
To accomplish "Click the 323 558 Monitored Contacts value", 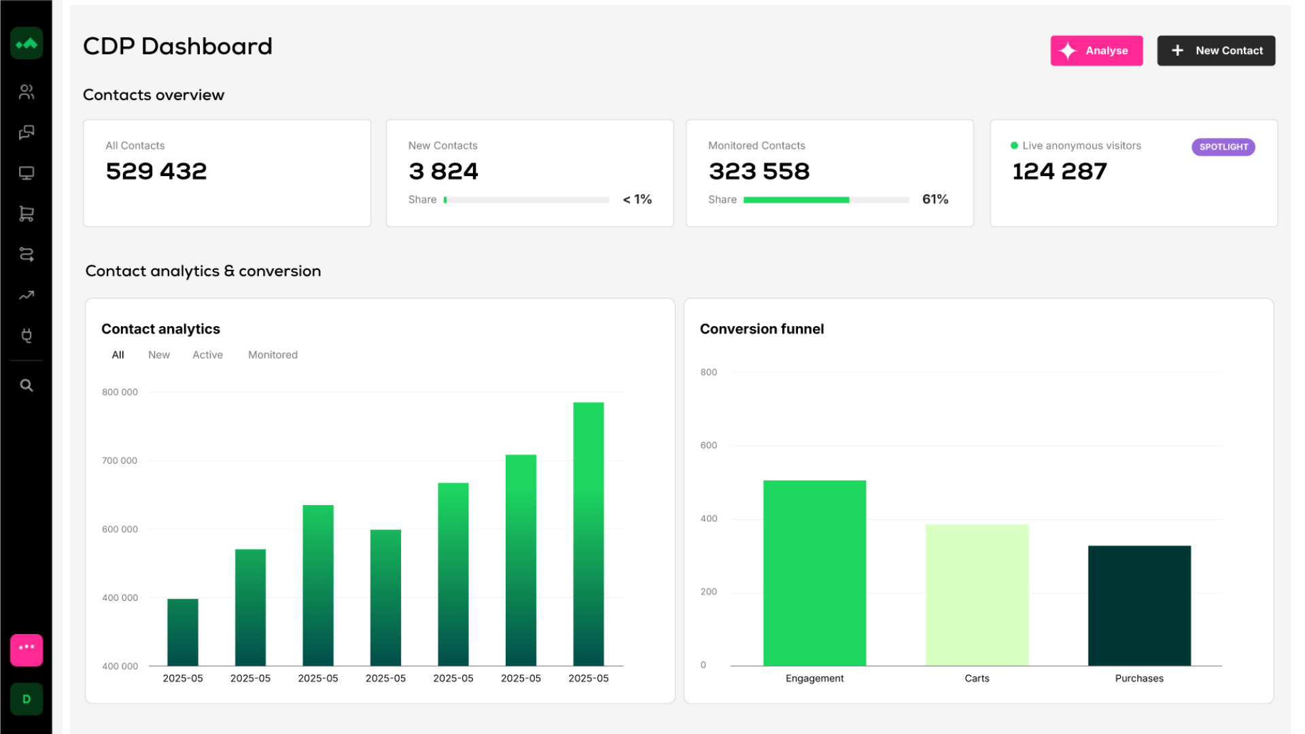I will [759, 171].
